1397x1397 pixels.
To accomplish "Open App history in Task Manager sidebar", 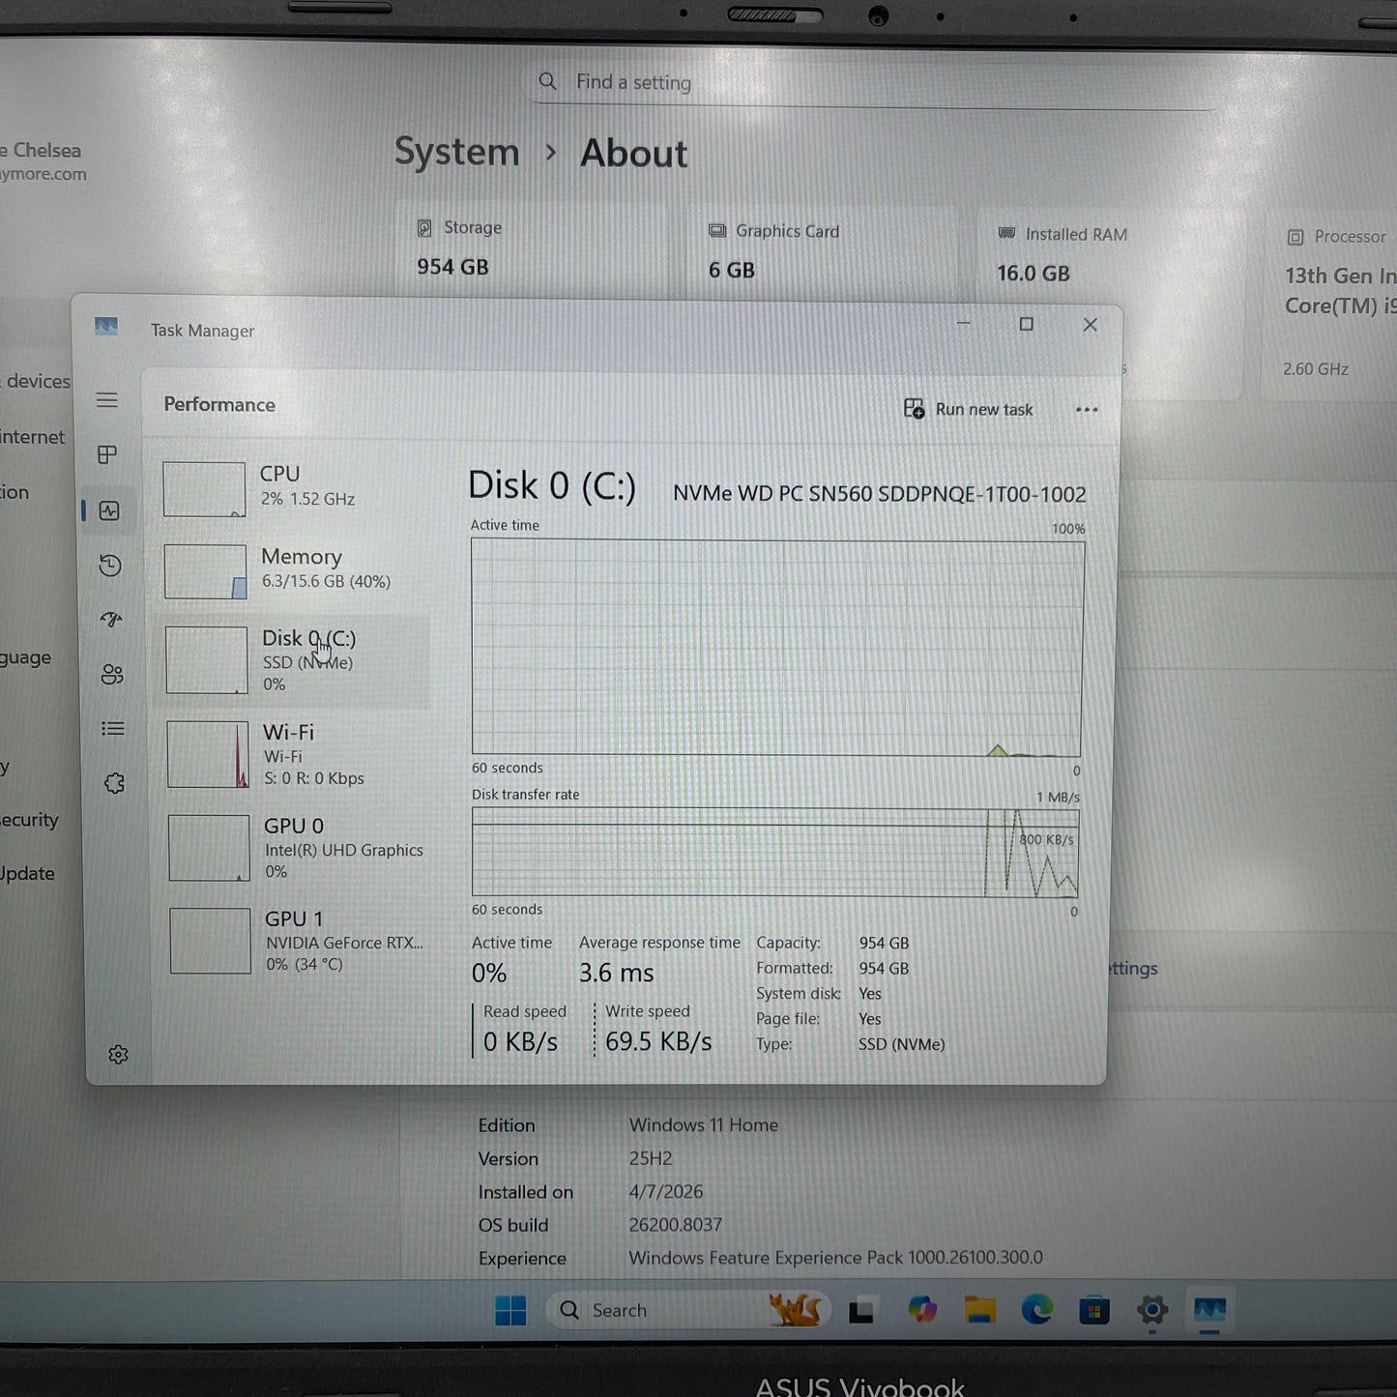I will pos(109,566).
